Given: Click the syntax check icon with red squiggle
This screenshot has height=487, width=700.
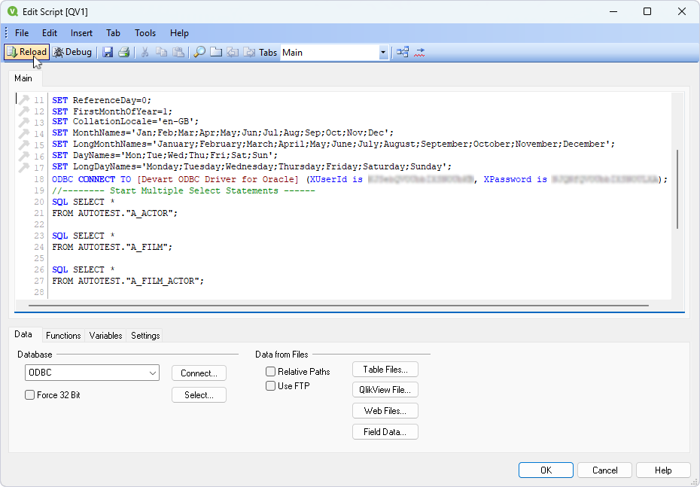Looking at the screenshot, I should [x=419, y=52].
